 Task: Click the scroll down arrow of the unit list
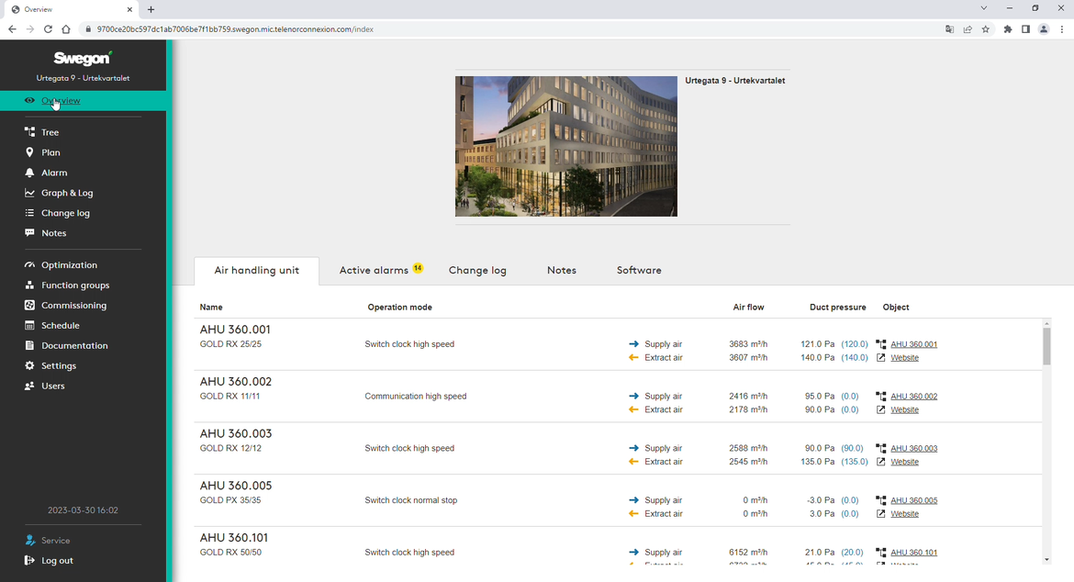(1046, 560)
